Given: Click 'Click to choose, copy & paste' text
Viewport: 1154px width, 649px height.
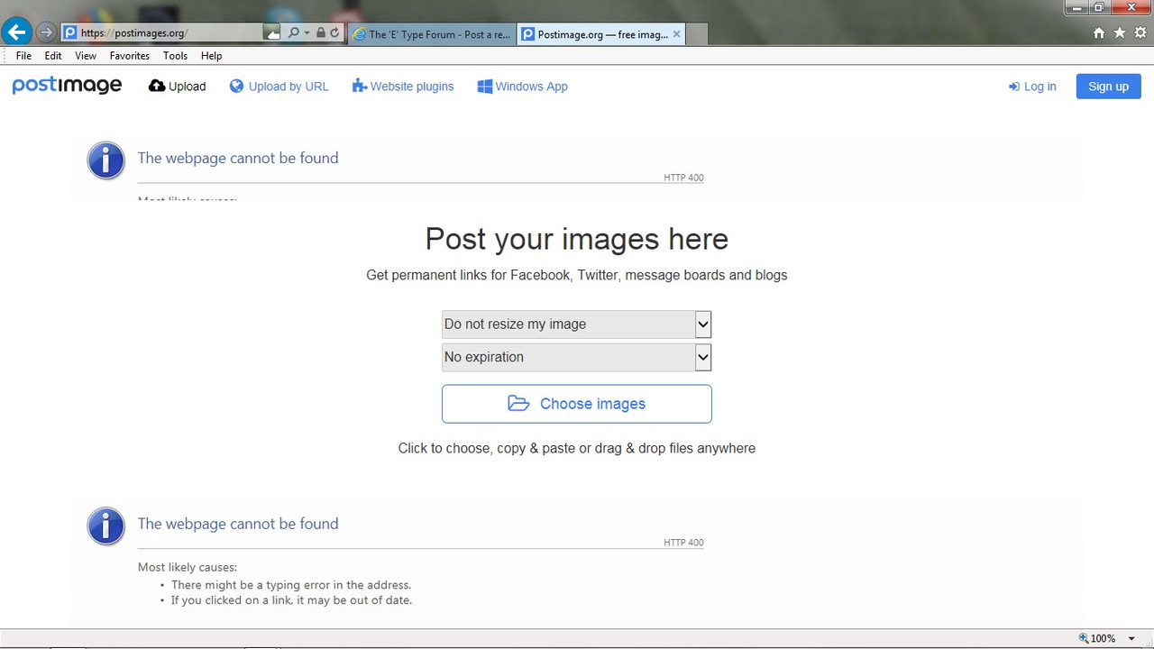Looking at the screenshot, I should (x=577, y=448).
